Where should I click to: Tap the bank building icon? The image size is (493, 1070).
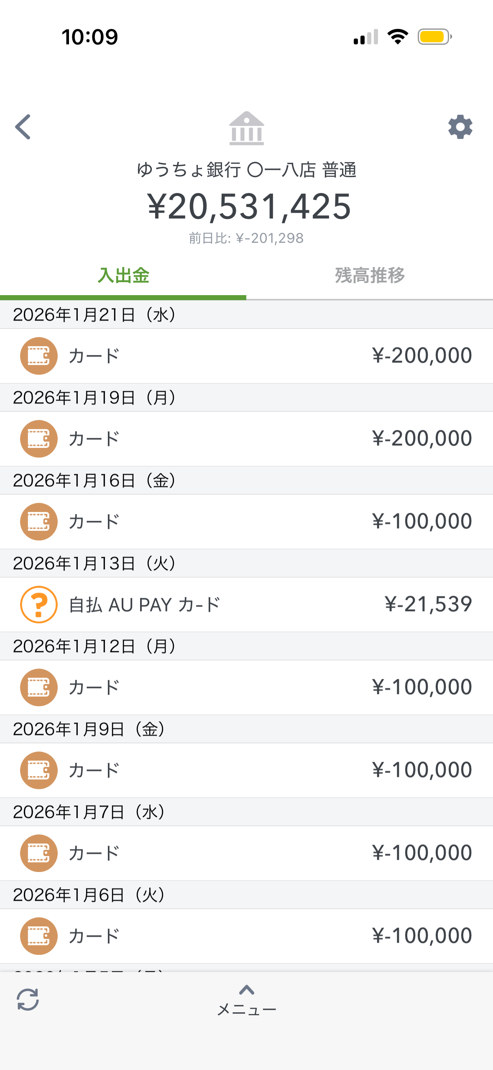[247, 129]
